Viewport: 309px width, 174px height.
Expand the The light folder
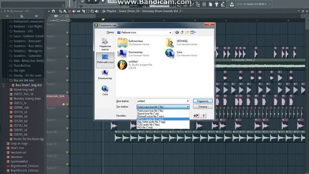click(x=17, y=71)
